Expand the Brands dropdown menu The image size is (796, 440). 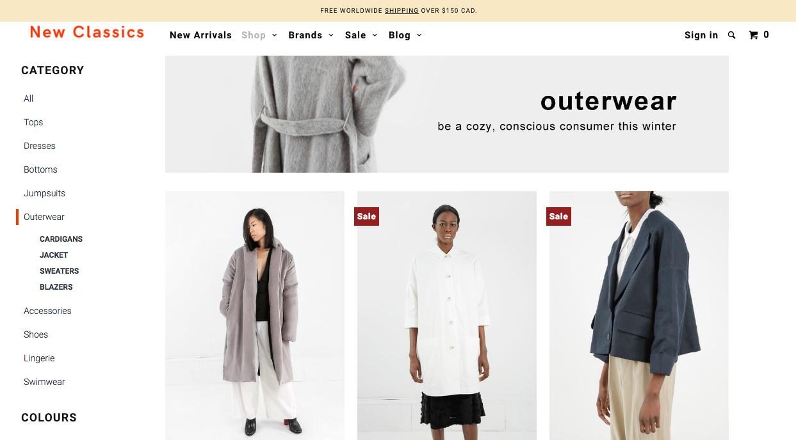coord(311,35)
